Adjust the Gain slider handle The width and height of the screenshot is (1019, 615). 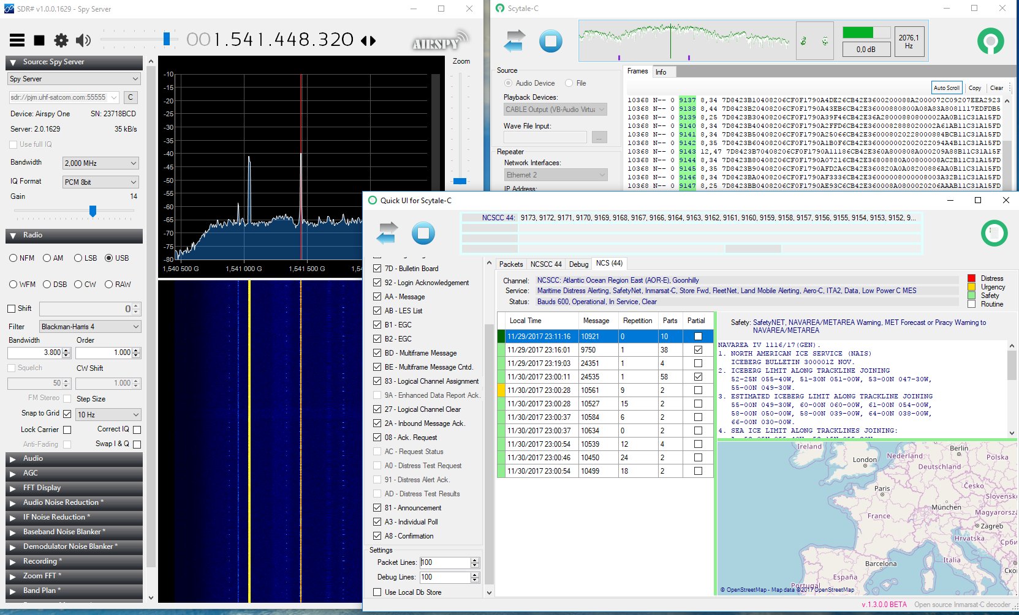click(x=93, y=211)
